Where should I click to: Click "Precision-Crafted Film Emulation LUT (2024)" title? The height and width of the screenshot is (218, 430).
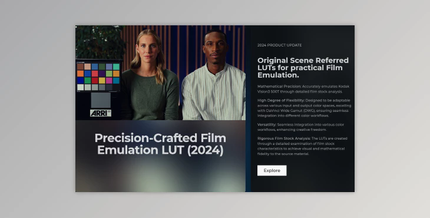(x=160, y=144)
